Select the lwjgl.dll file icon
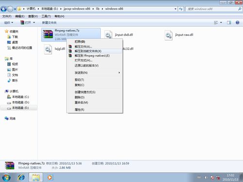 pos(48,49)
